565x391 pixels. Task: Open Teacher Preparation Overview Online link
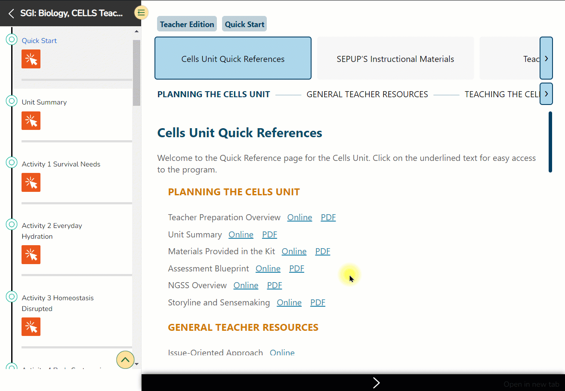coord(299,218)
